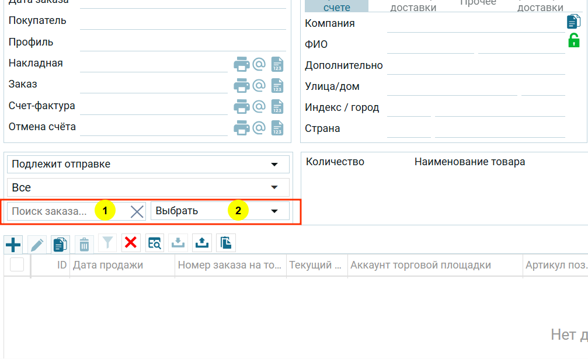Clear the order search with the X button
This screenshot has width=588, height=359.
(x=137, y=212)
